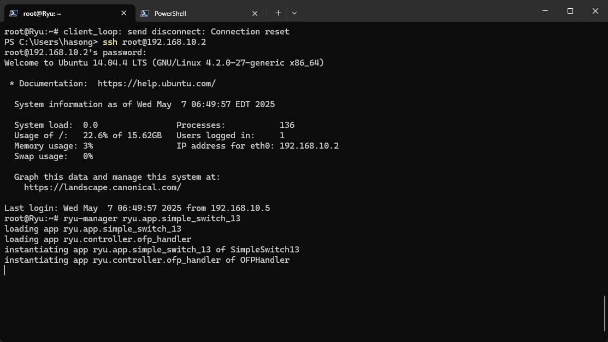Click the terminal scrollbar thumb

click(605, 313)
